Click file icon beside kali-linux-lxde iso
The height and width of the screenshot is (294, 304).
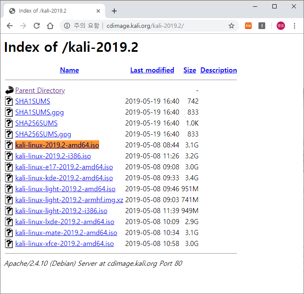tap(9, 222)
